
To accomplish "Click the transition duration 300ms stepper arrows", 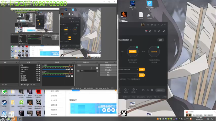I will [x=97, y=71].
